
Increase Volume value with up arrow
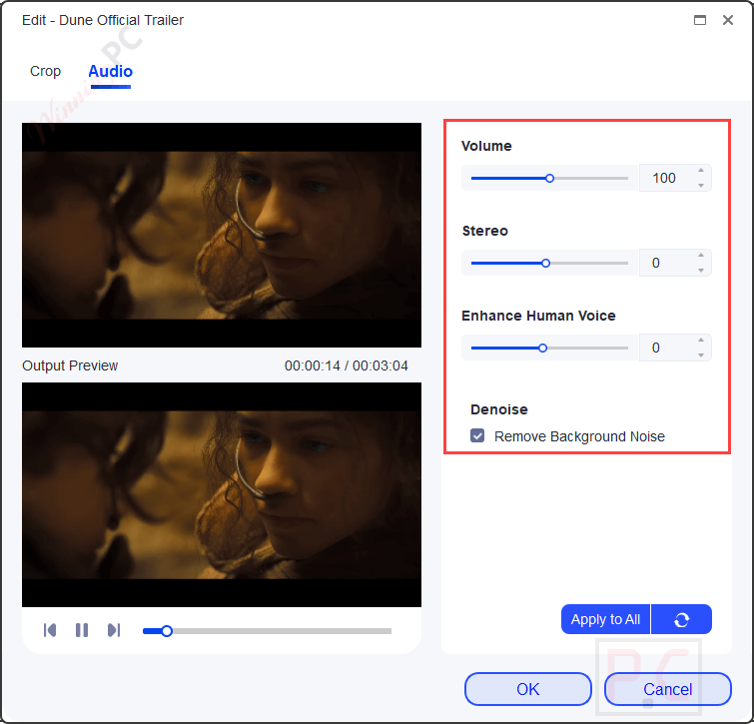[x=701, y=171]
